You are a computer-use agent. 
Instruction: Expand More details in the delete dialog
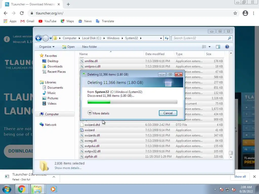tap(98, 113)
